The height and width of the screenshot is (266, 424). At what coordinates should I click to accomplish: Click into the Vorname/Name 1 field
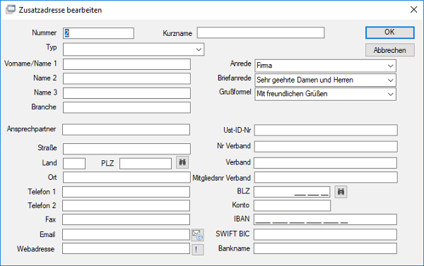tap(126, 64)
